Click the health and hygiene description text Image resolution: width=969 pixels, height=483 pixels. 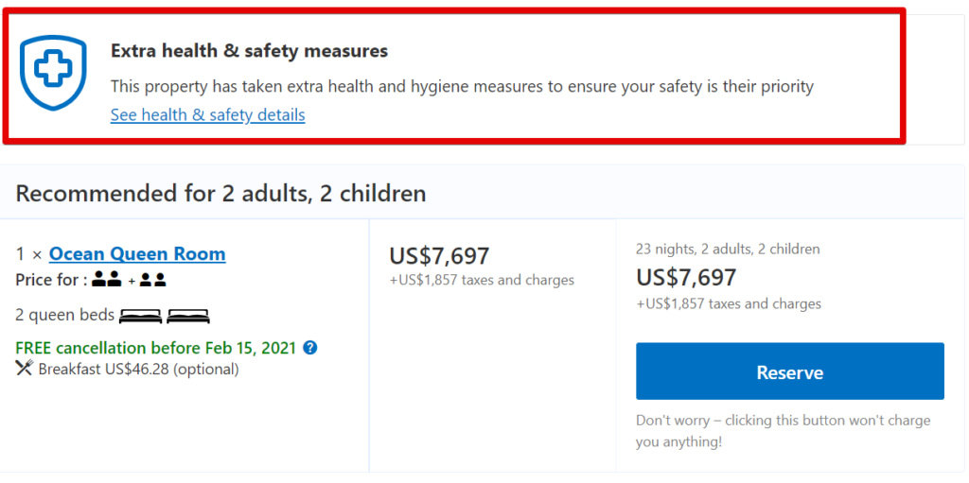[462, 87]
